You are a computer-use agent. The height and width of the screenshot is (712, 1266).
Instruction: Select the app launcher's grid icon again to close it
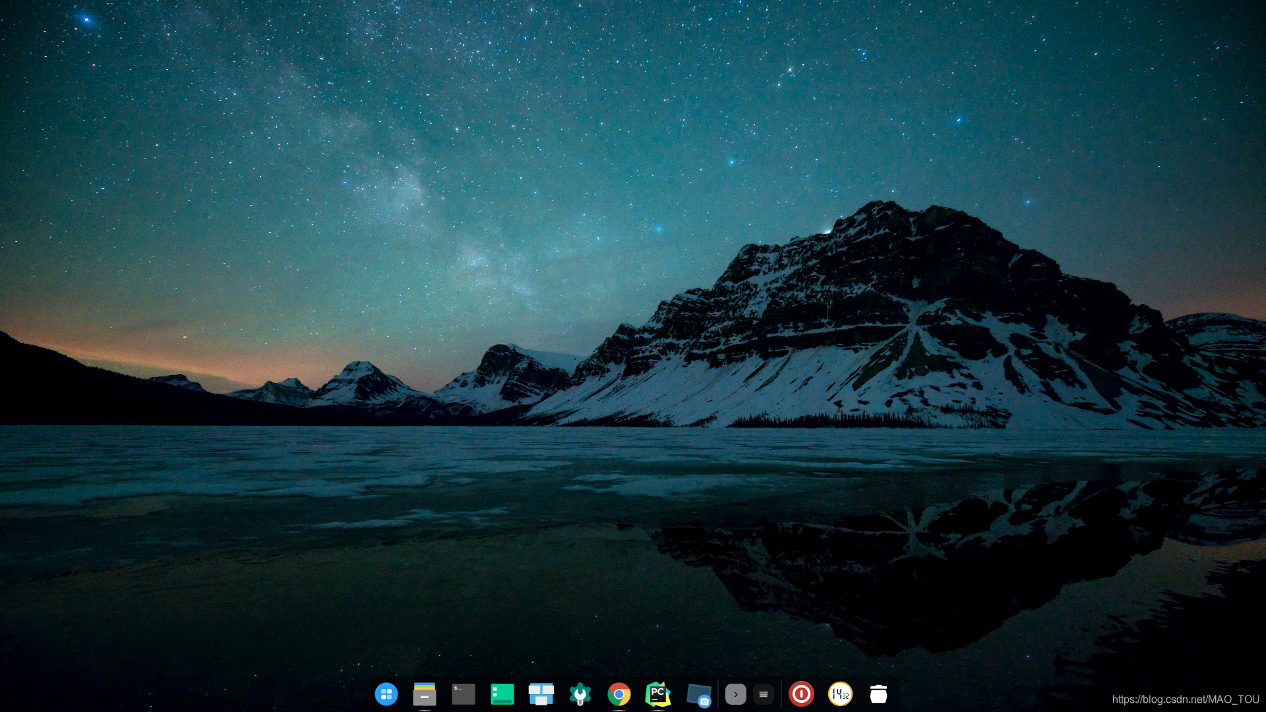387,695
